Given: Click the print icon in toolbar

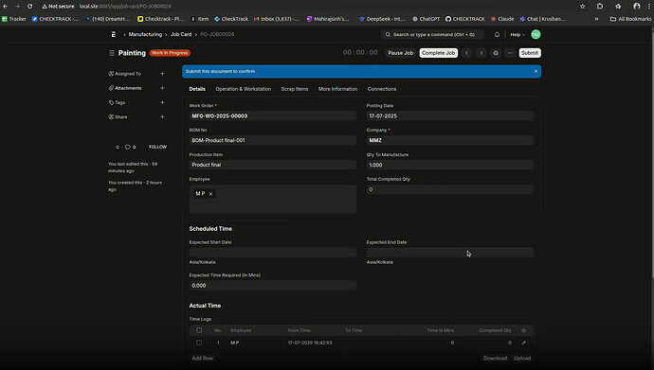Looking at the screenshot, I should (x=496, y=53).
